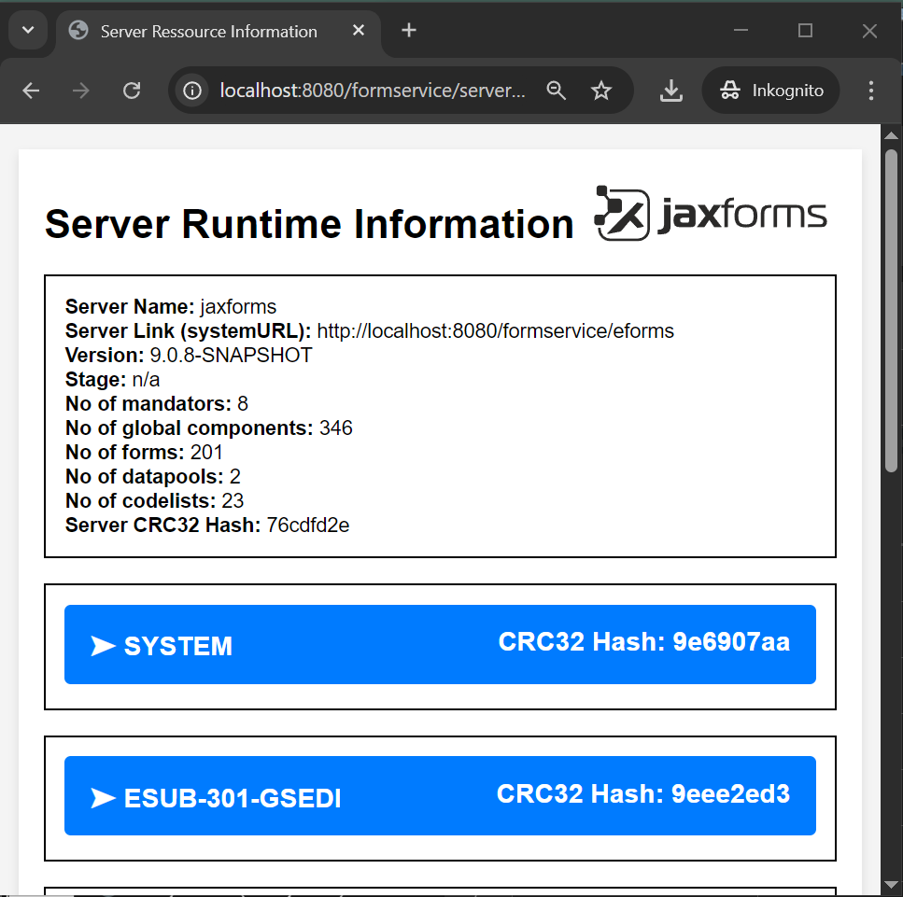Open site information icon in address bar
The image size is (903, 897).
193,91
